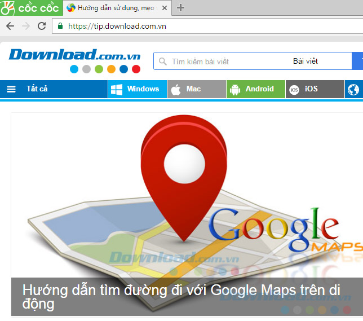Image resolution: width=363 pixels, height=321 pixels.
Task: Open the Google Maps featured article image
Action: (187, 195)
